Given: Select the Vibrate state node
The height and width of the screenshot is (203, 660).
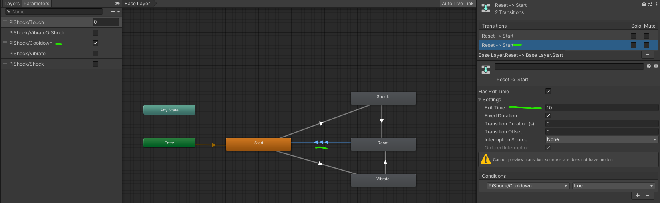Looking at the screenshot, I should tap(383, 180).
